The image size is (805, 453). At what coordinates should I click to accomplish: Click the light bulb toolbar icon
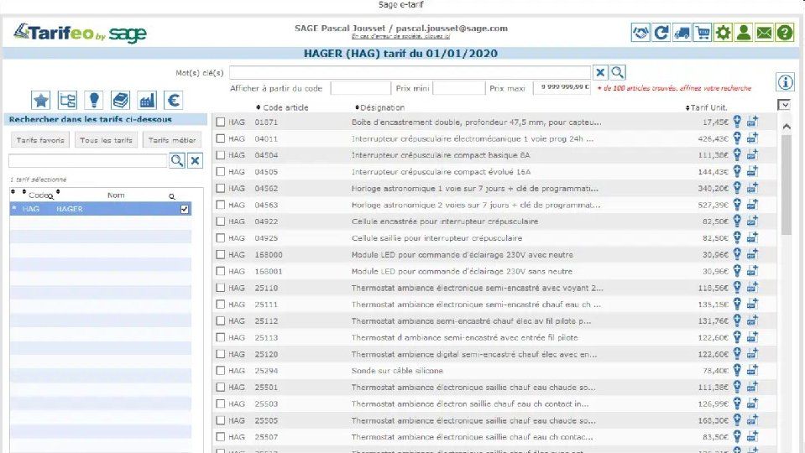(x=94, y=100)
